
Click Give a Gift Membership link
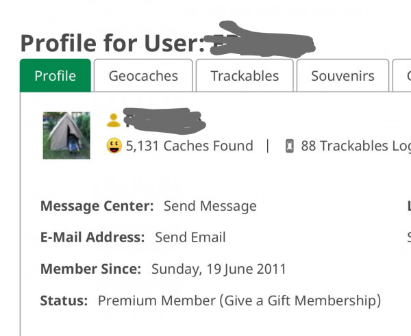[300, 300]
